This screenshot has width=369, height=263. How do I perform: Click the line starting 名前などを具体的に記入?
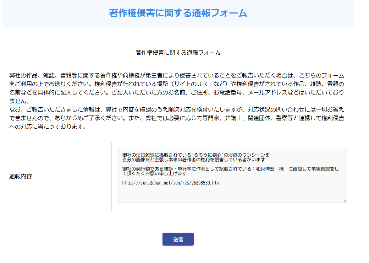(176, 92)
